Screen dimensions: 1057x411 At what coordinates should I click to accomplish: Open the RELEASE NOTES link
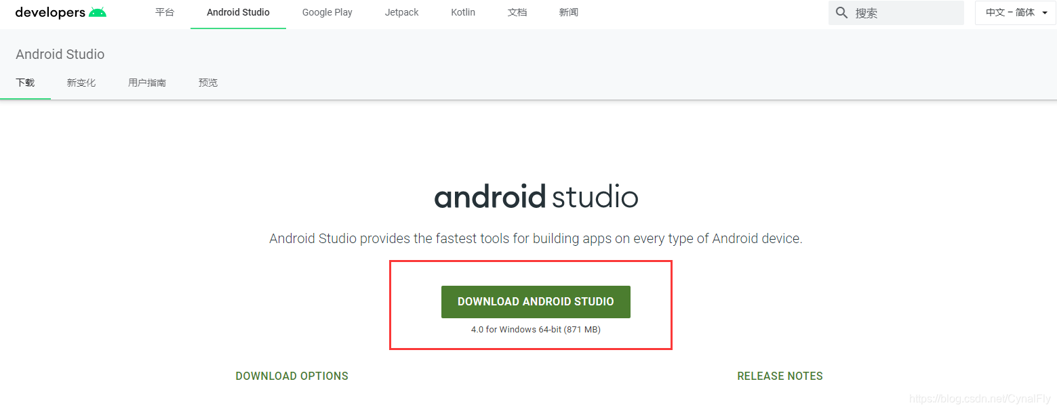point(780,376)
